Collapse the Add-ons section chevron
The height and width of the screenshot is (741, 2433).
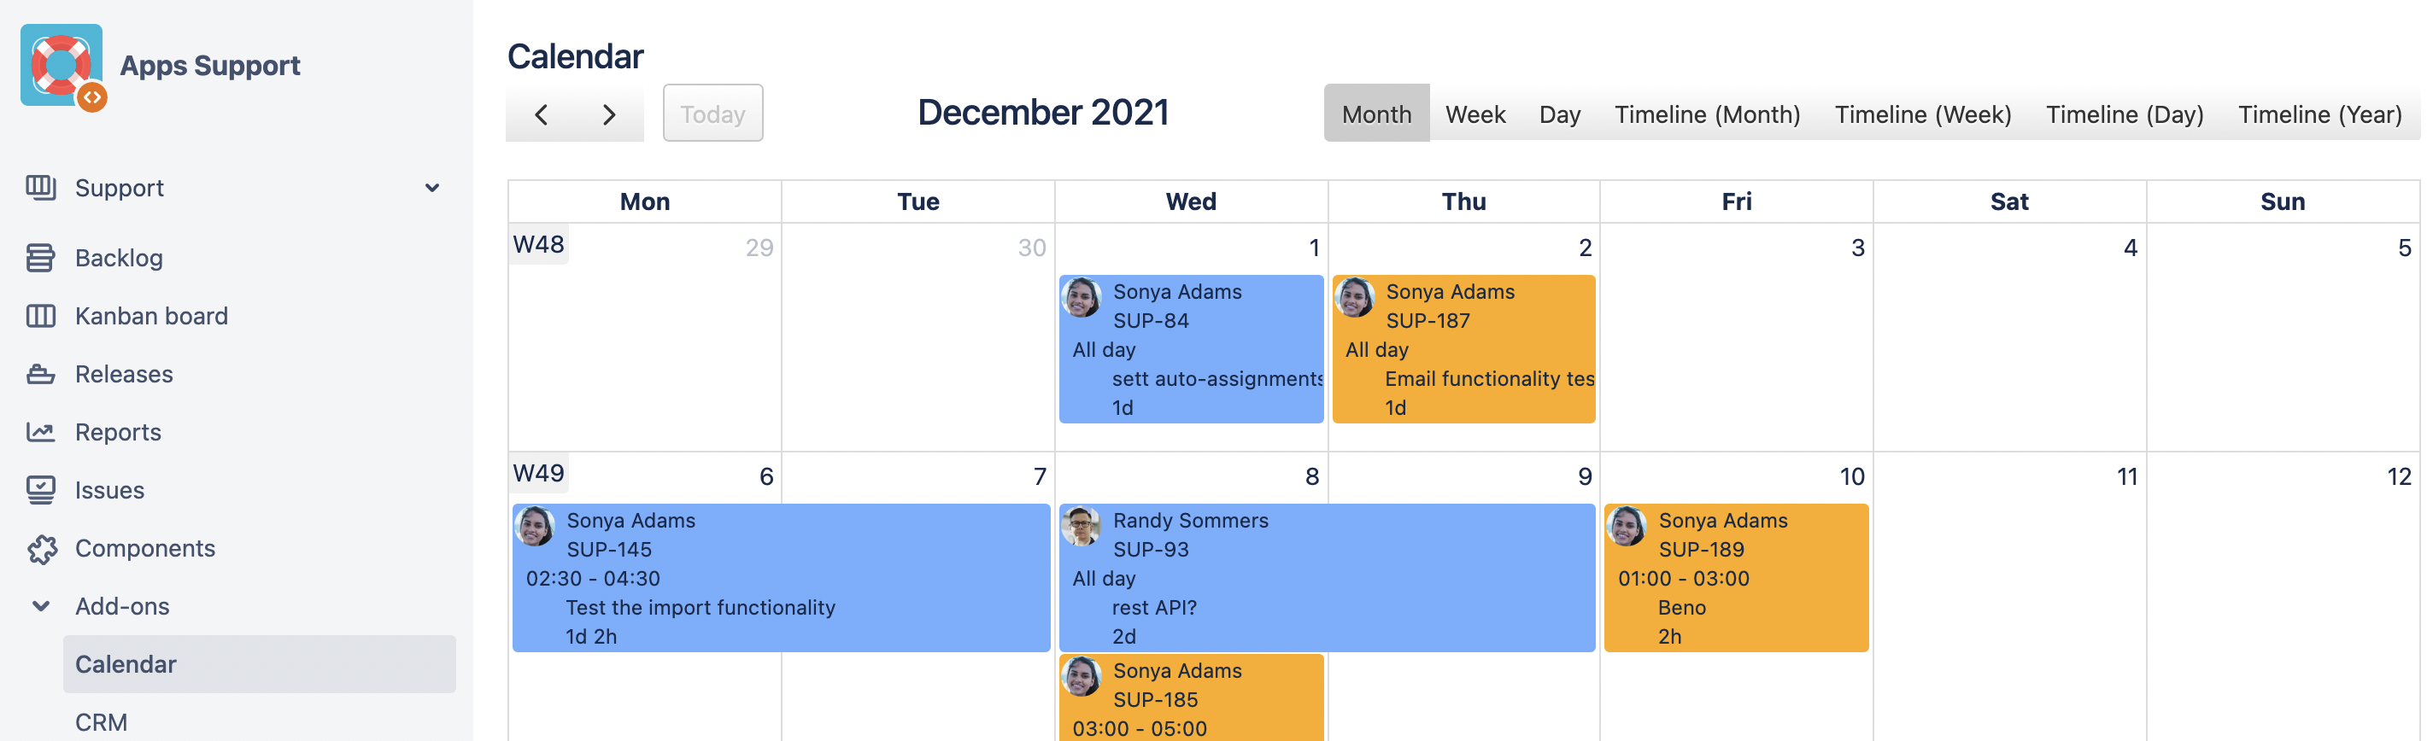click(x=41, y=606)
